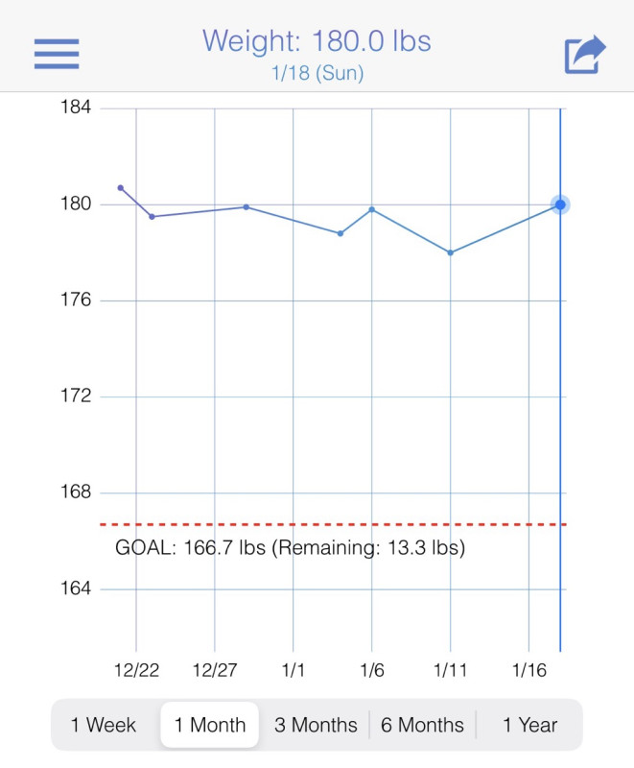Select the 1 Week range
The width and height of the screenshot is (634, 768).
tap(104, 725)
